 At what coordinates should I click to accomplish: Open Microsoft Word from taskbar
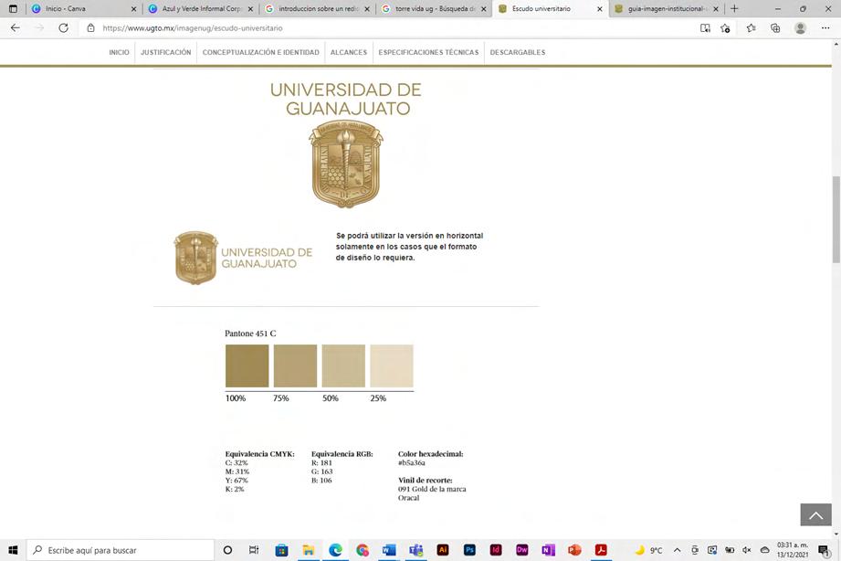point(389,550)
